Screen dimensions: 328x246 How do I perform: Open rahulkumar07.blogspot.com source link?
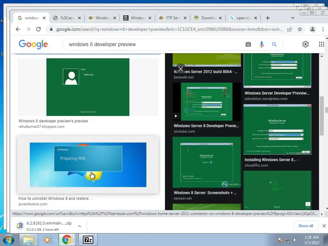(41, 127)
